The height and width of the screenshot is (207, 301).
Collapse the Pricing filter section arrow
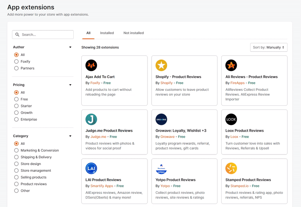(70, 85)
